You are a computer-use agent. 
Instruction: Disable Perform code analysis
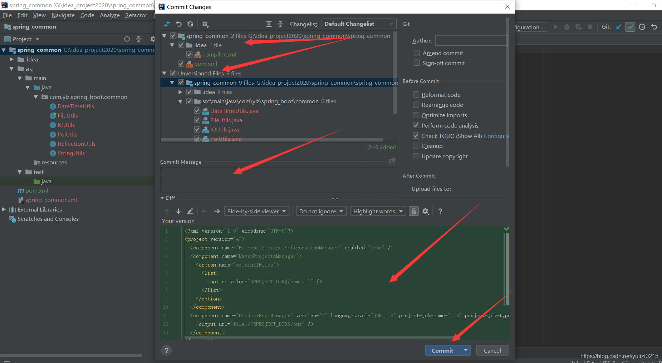click(x=416, y=125)
